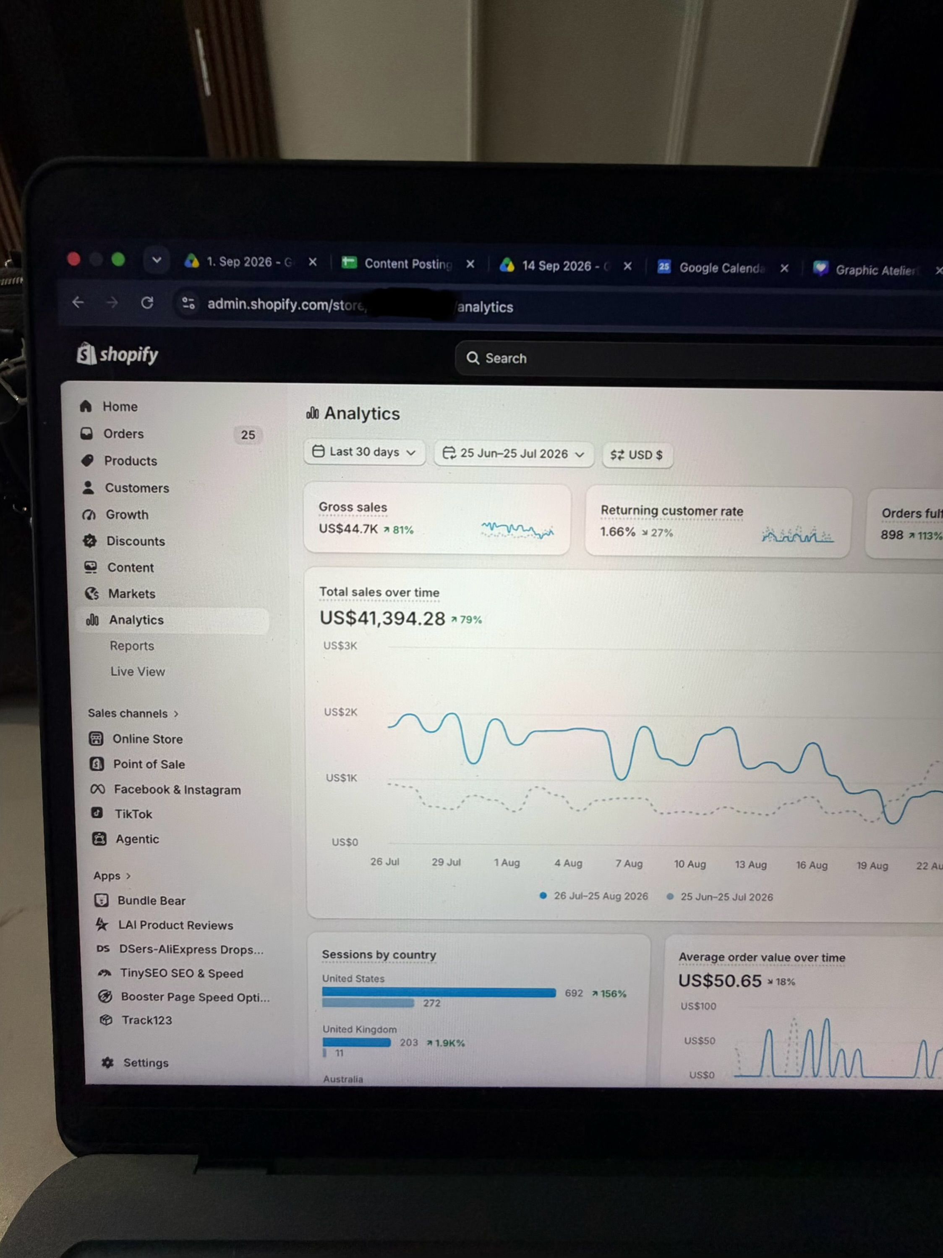This screenshot has width=943, height=1258.
Task: Click the '25 Jun–25 Jul 2026' chart legend
Action: (x=720, y=897)
